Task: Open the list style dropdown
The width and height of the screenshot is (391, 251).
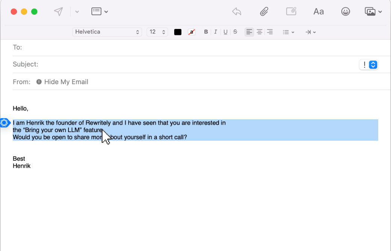Action: pyautogui.click(x=288, y=32)
